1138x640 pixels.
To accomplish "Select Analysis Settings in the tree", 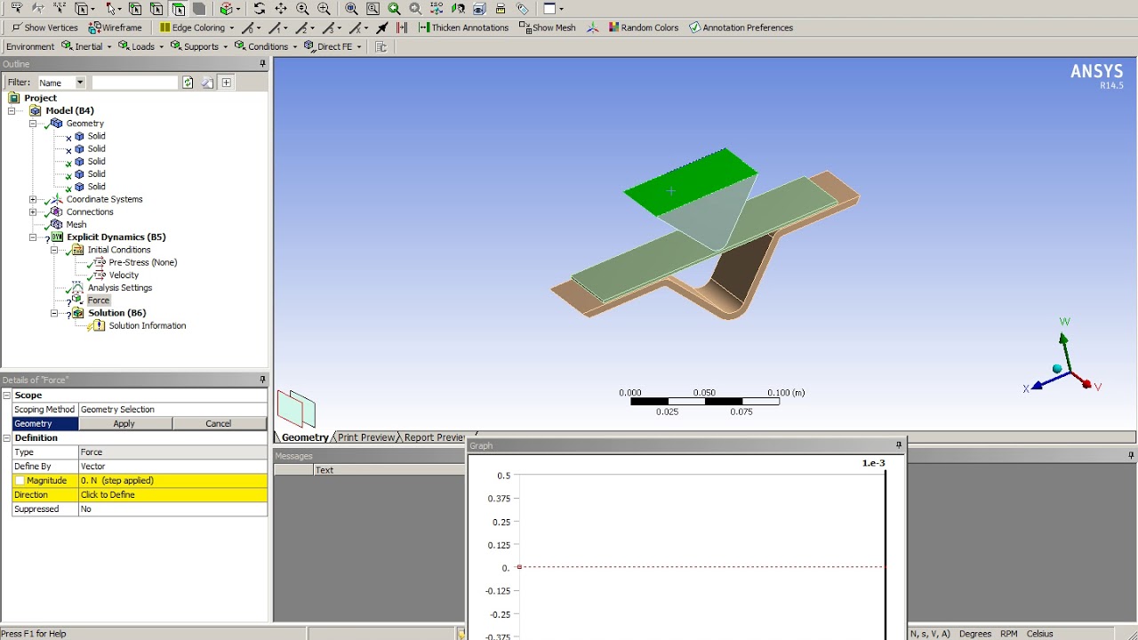I will [120, 288].
